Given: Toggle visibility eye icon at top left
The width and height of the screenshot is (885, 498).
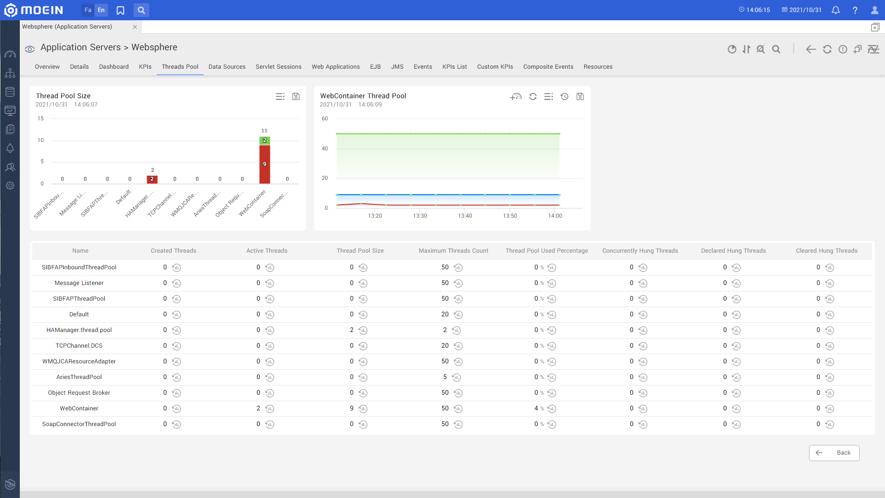Looking at the screenshot, I should (x=29, y=48).
